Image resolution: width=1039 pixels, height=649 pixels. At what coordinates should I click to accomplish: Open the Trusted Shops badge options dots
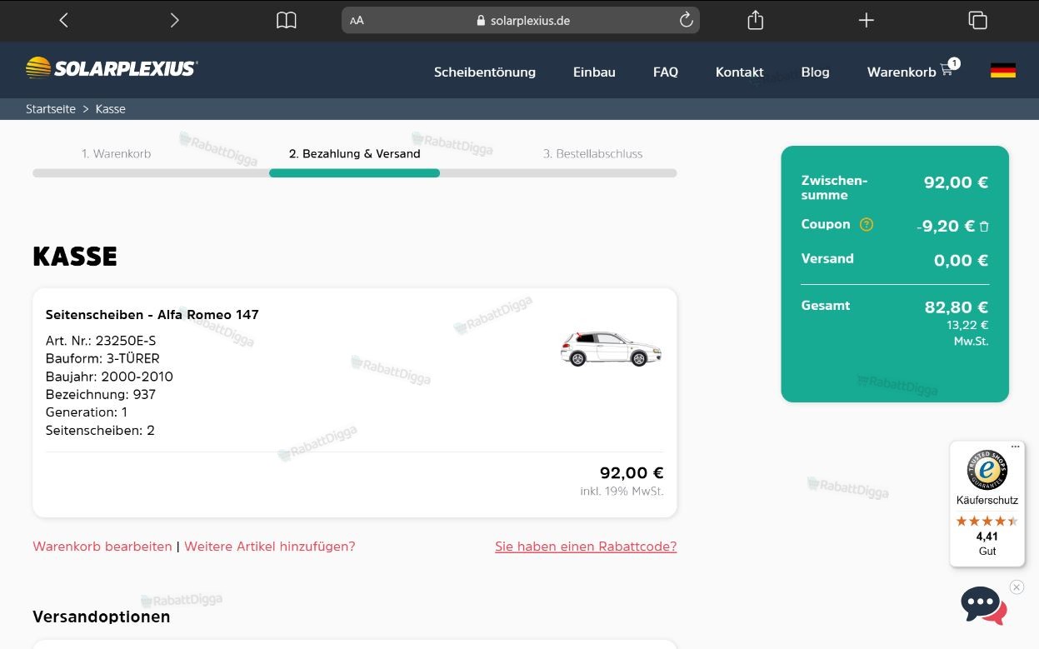click(1015, 447)
